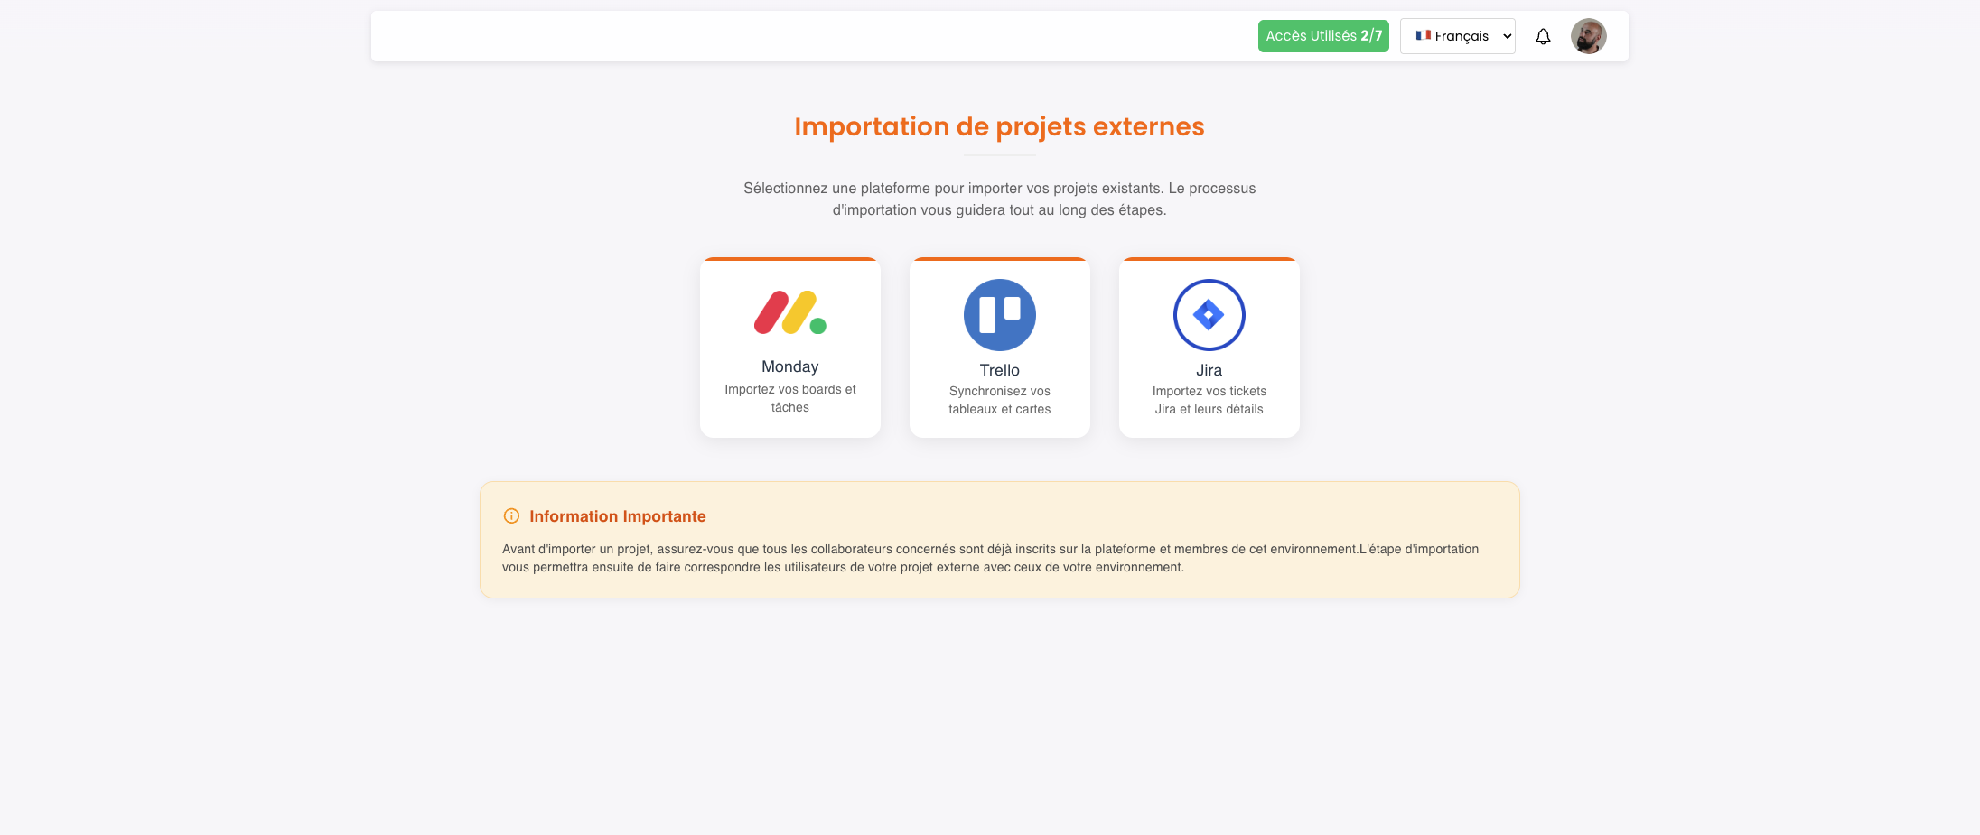Click the 'Sélectionnez une plateforme' intro paragraph
Viewport: 1980px width, 835px height.
(x=1000, y=199)
